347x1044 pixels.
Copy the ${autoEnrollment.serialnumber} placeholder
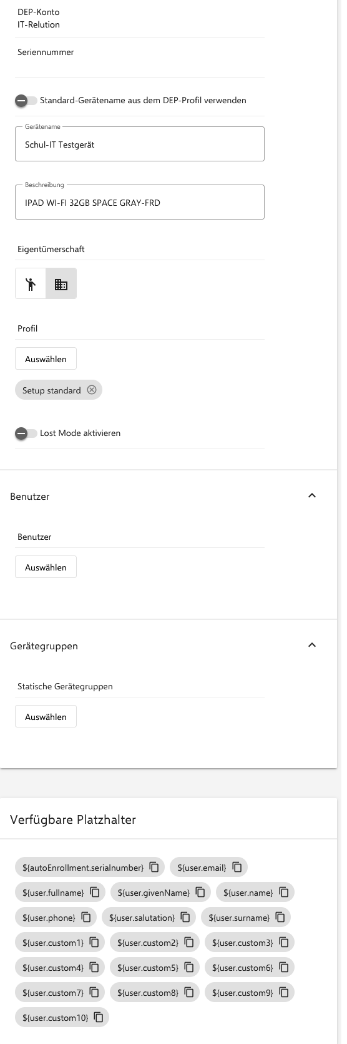(154, 867)
